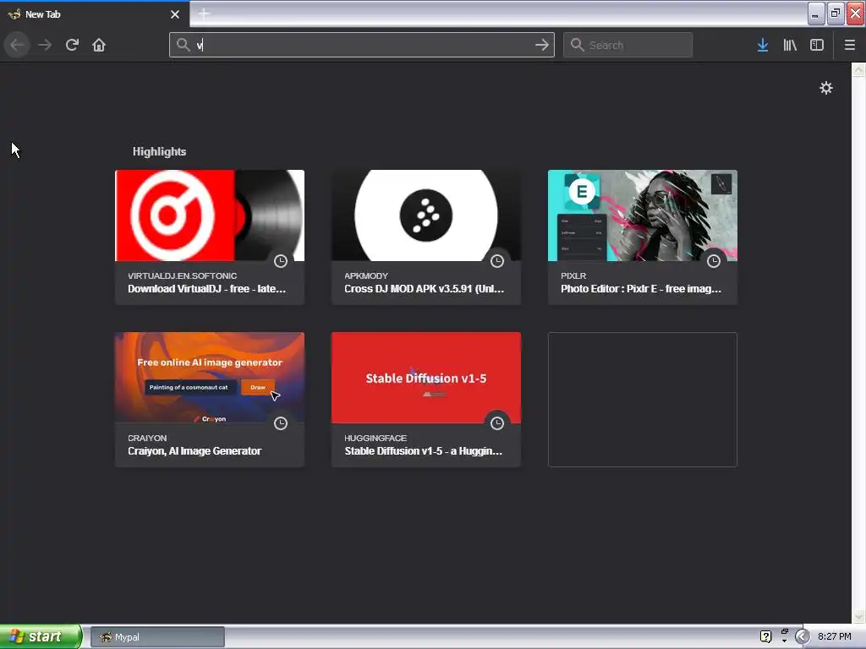Click the Highlights section heading
Image resolution: width=866 pixels, height=649 pixels.
pyautogui.click(x=159, y=151)
